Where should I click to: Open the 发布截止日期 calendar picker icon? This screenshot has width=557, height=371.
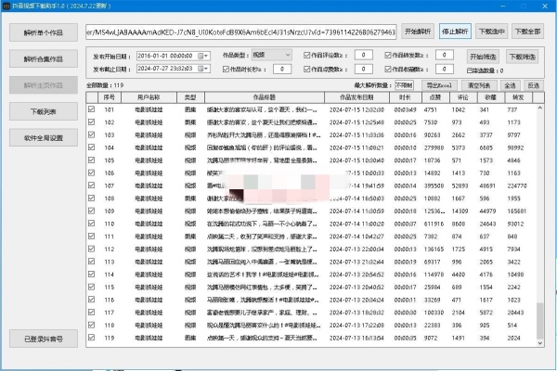click(204, 68)
